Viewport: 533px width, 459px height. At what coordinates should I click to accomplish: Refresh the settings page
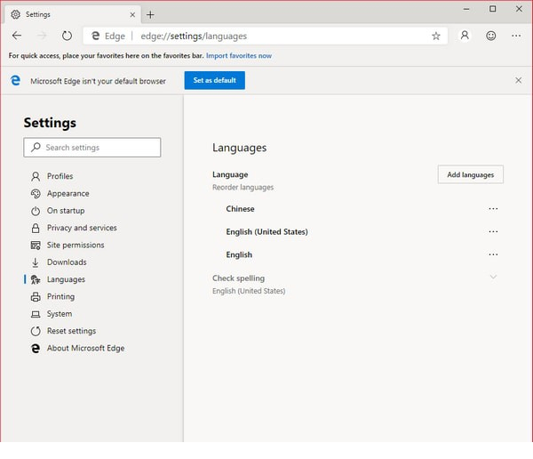point(67,36)
